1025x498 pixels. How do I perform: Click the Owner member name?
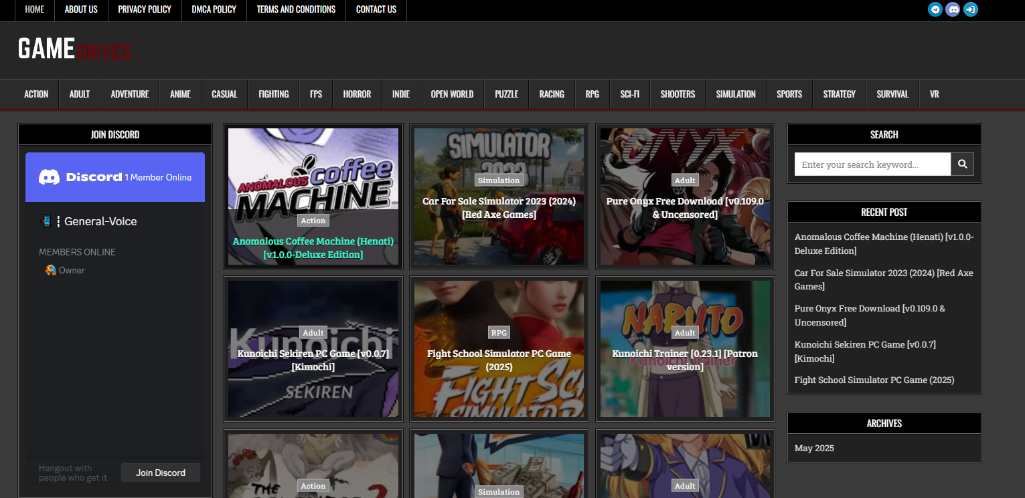click(72, 271)
